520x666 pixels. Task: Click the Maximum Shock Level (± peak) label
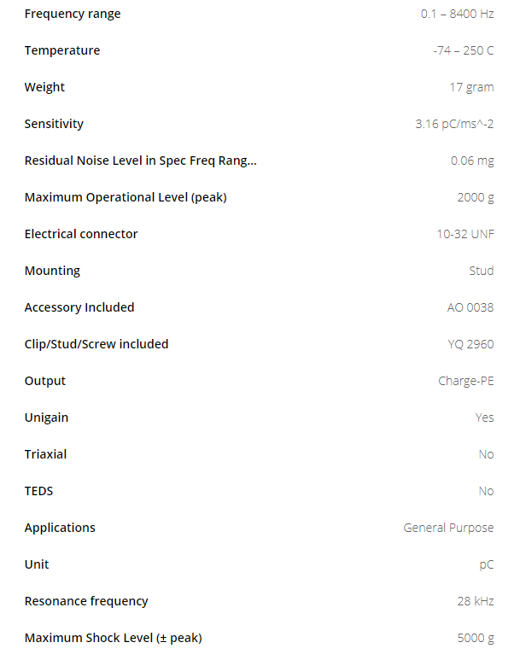[x=114, y=638]
